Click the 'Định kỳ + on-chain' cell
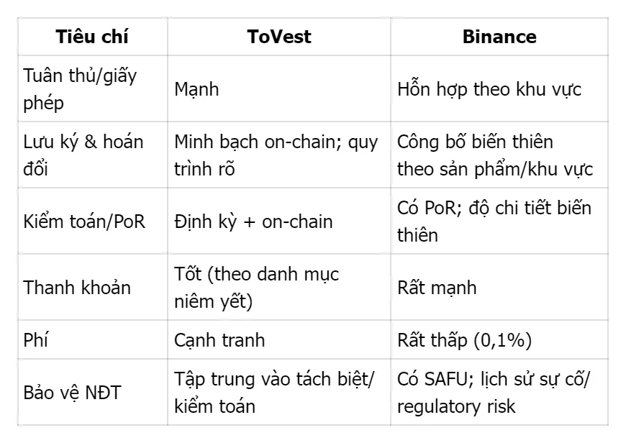 coord(253,221)
